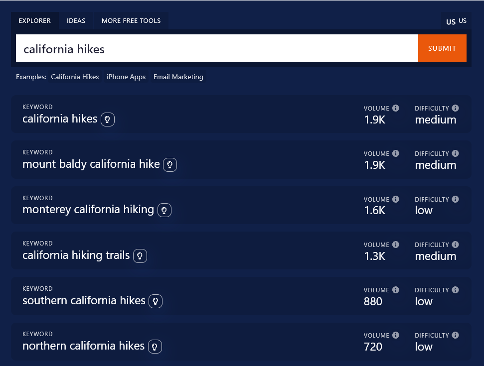Open suggestions via lightbulb for "mount baldy california hike"
484x366 pixels.
[x=170, y=165]
